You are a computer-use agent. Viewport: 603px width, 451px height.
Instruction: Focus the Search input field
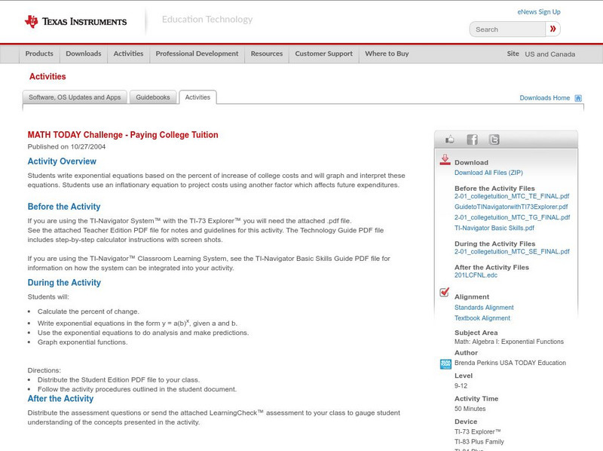click(507, 29)
